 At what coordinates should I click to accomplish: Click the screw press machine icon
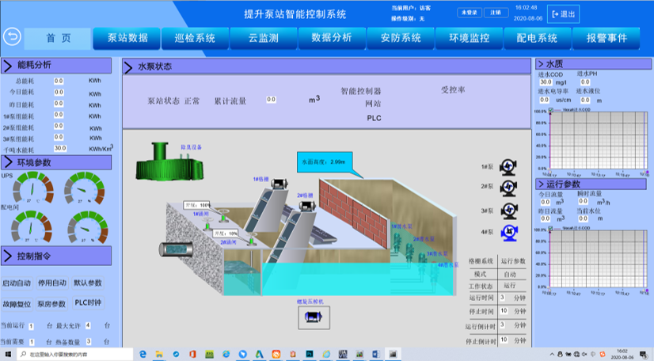coord(309,316)
